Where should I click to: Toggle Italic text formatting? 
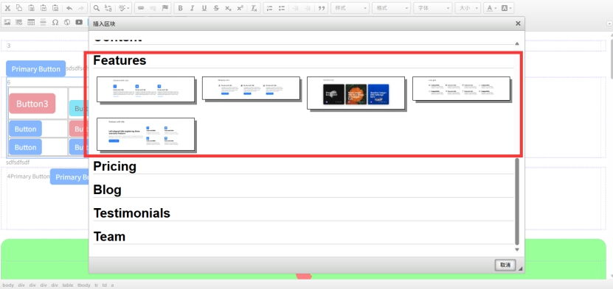[x=192, y=8]
